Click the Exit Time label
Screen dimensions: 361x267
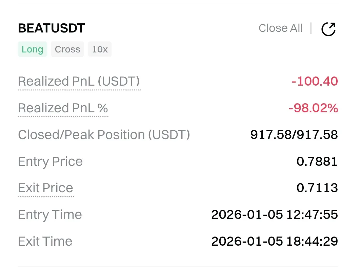pyautogui.click(x=45, y=242)
